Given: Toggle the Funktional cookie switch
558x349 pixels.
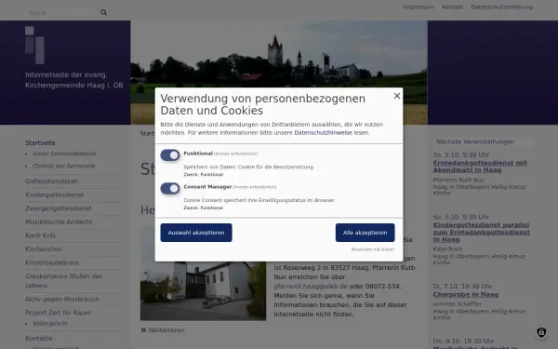Looking at the screenshot, I should click(x=170, y=155).
